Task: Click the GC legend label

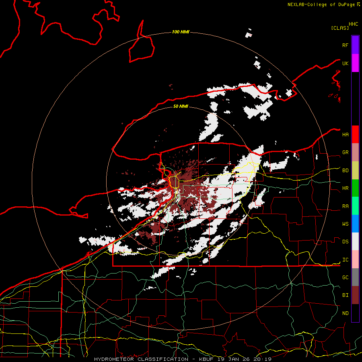Action: pyautogui.click(x=345, y=278)
